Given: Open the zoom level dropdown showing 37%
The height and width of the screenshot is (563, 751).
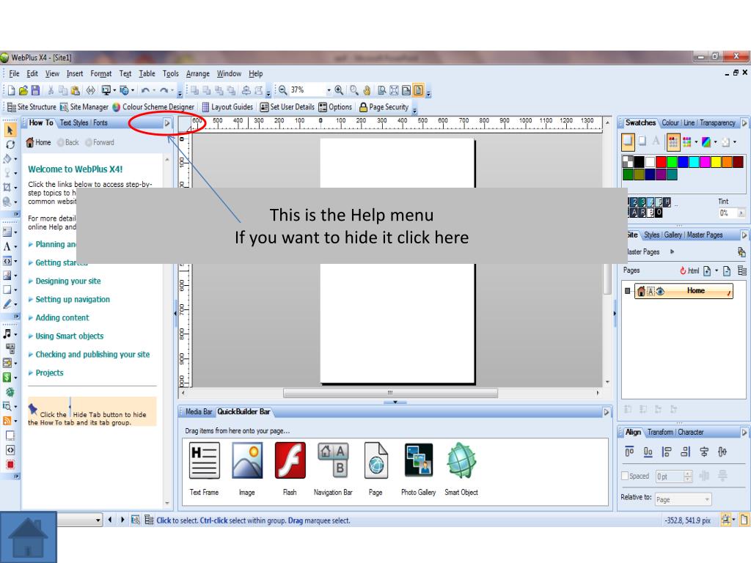Looking at the screenshot, I should 329,90.
